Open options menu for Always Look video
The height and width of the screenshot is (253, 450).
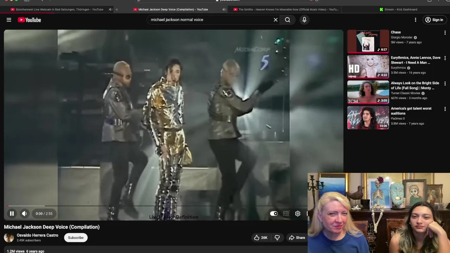[x=445, y=84]
